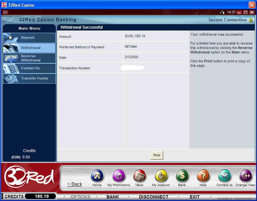Click the small icon at inner bar left

point(5,12)
